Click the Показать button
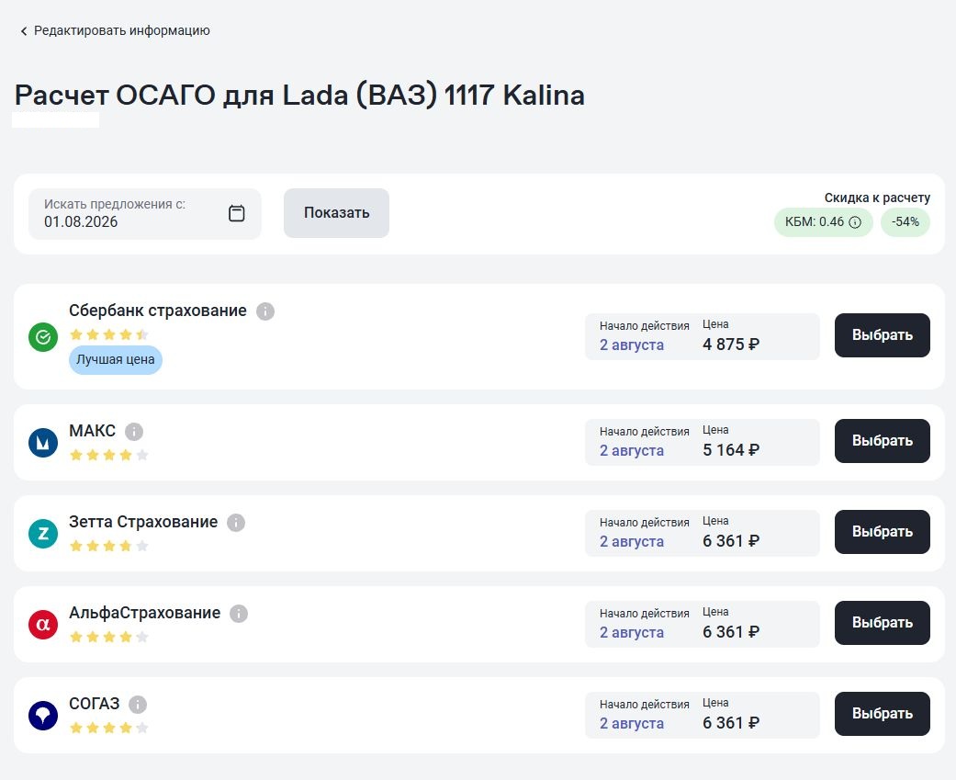 tap(336, 213)
